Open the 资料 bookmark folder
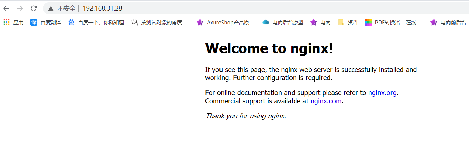The height and width of the screenshot is (160, 469). (x=348, y=22)
